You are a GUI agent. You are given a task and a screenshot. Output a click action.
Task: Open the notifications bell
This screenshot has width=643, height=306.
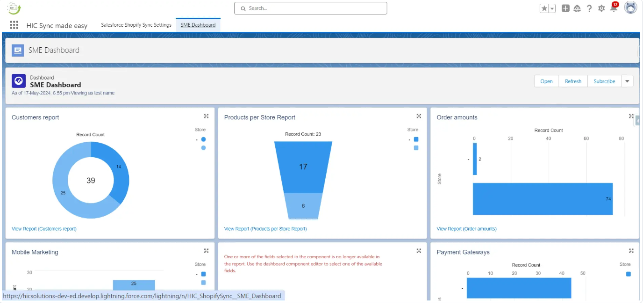(x=614, y=8)
